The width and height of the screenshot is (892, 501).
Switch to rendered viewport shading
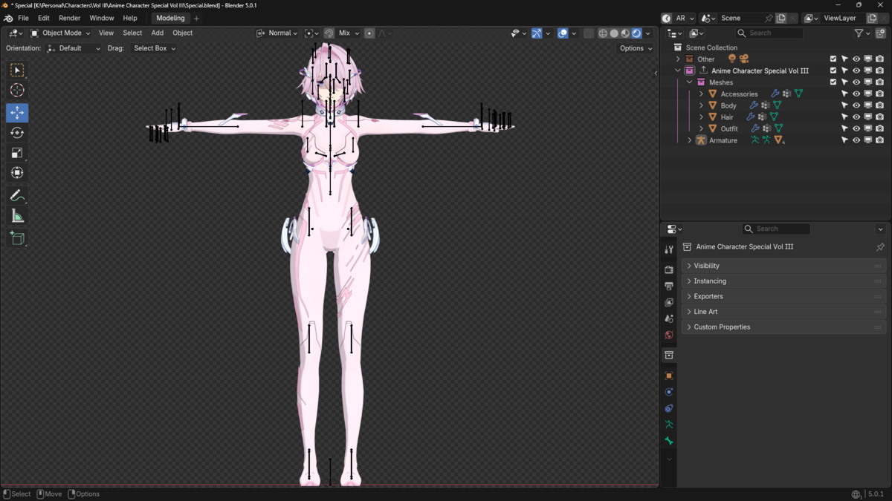636,33
